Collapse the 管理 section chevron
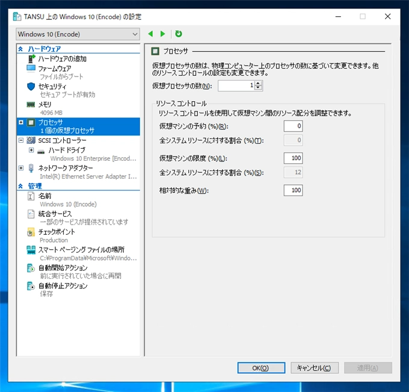This screenshot has width=409, height=392. (20, 186)
